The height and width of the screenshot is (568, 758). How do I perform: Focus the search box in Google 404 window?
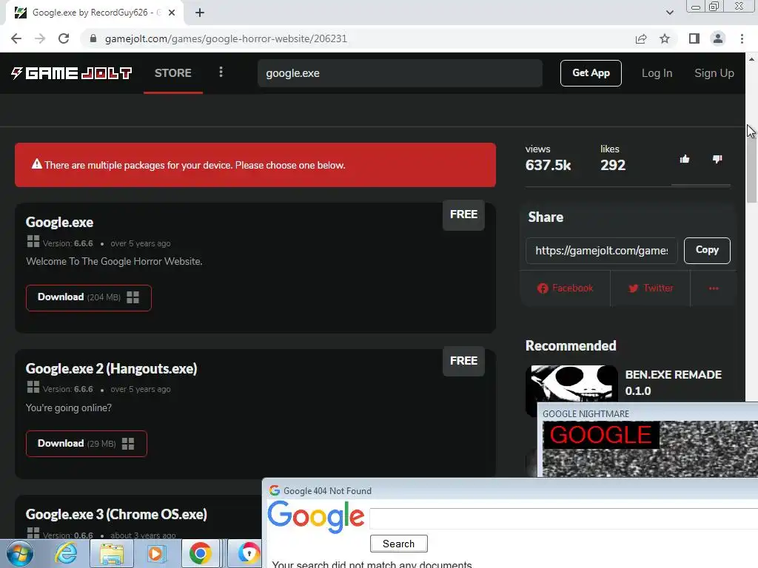[x=563, y=518]
